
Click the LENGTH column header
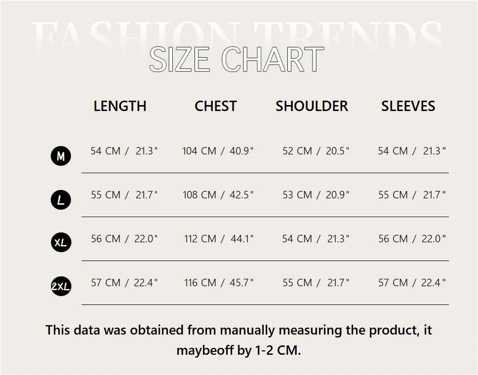point(120,106)
